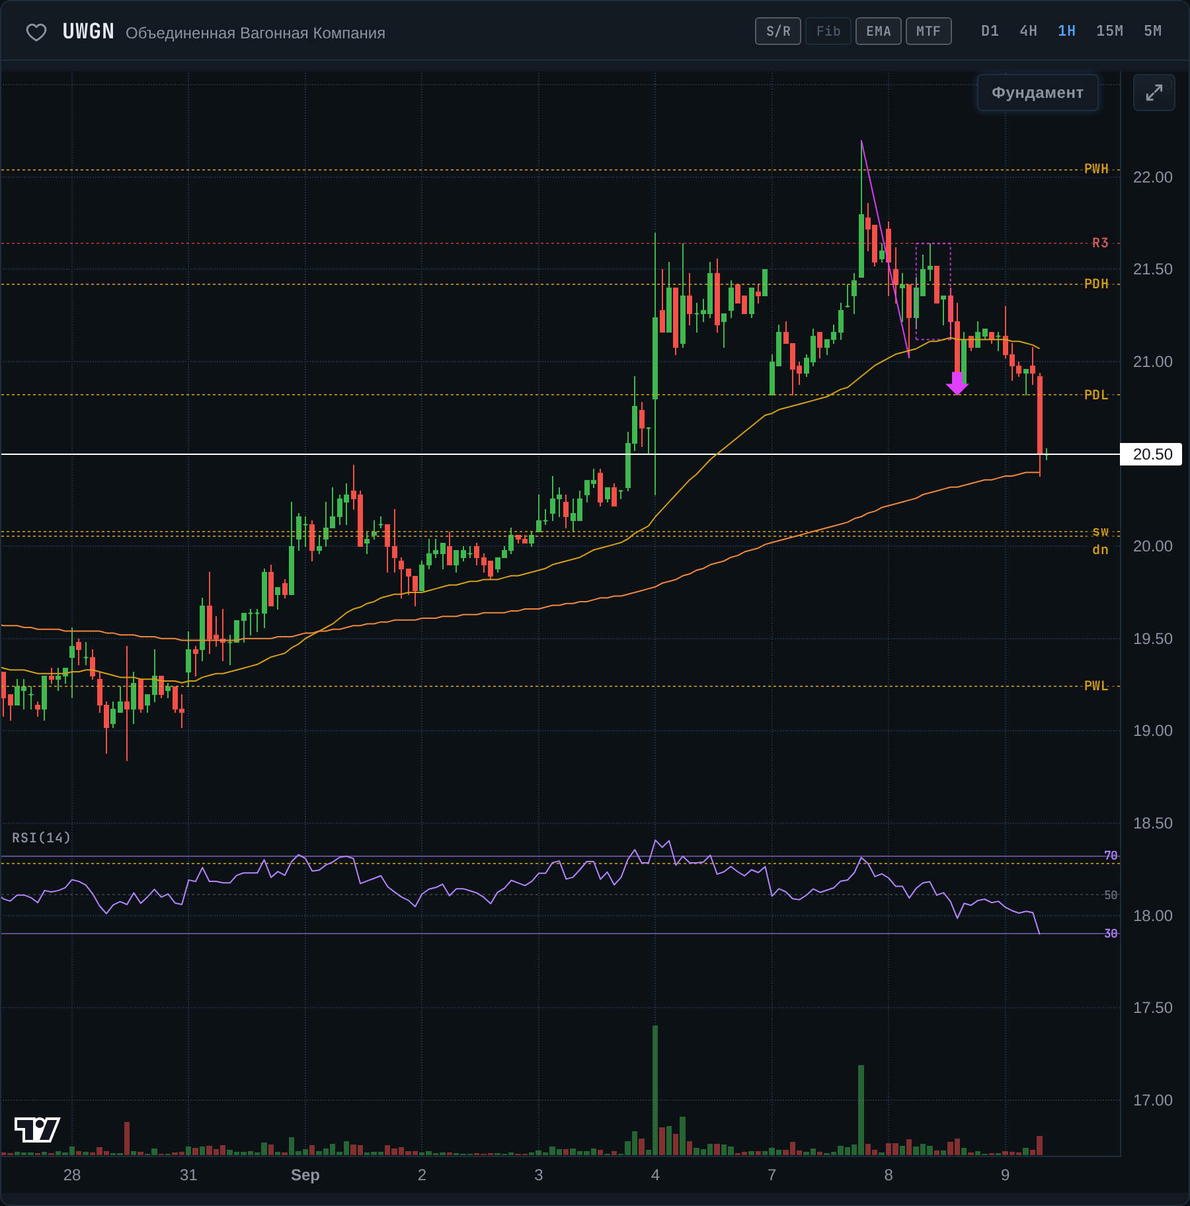Screen dimensions: 1190x1206
Task: Toggle the Fib overlay
Action: pos(828,31)
